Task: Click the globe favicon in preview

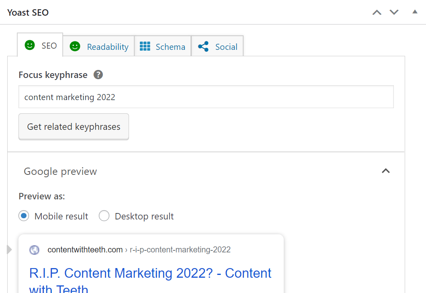Action: (35, 250)
